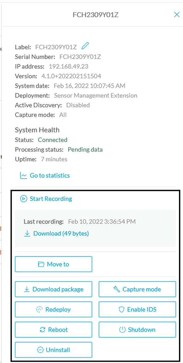Screen dimensions: 183x363
Task: Click the minus circle icon in Uninstall
Action: 40,350
